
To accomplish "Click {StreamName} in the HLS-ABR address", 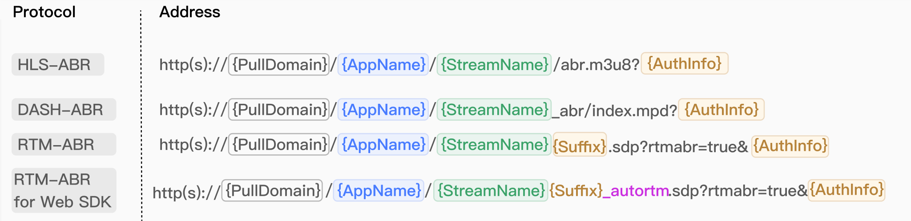I will [494, 65].
